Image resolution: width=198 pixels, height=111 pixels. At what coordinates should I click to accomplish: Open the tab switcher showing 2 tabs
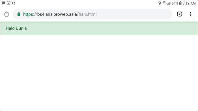[x=179, y=14]
